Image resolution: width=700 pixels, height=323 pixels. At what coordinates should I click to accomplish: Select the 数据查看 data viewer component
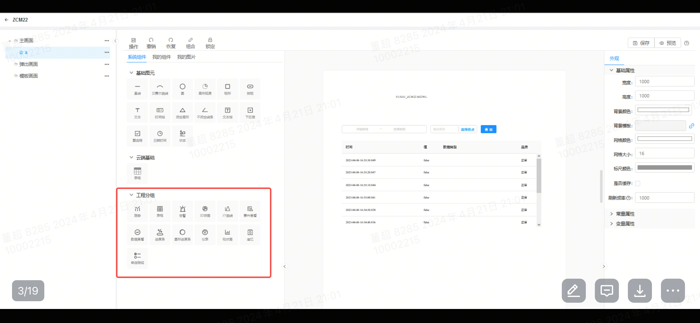point(137,235)
